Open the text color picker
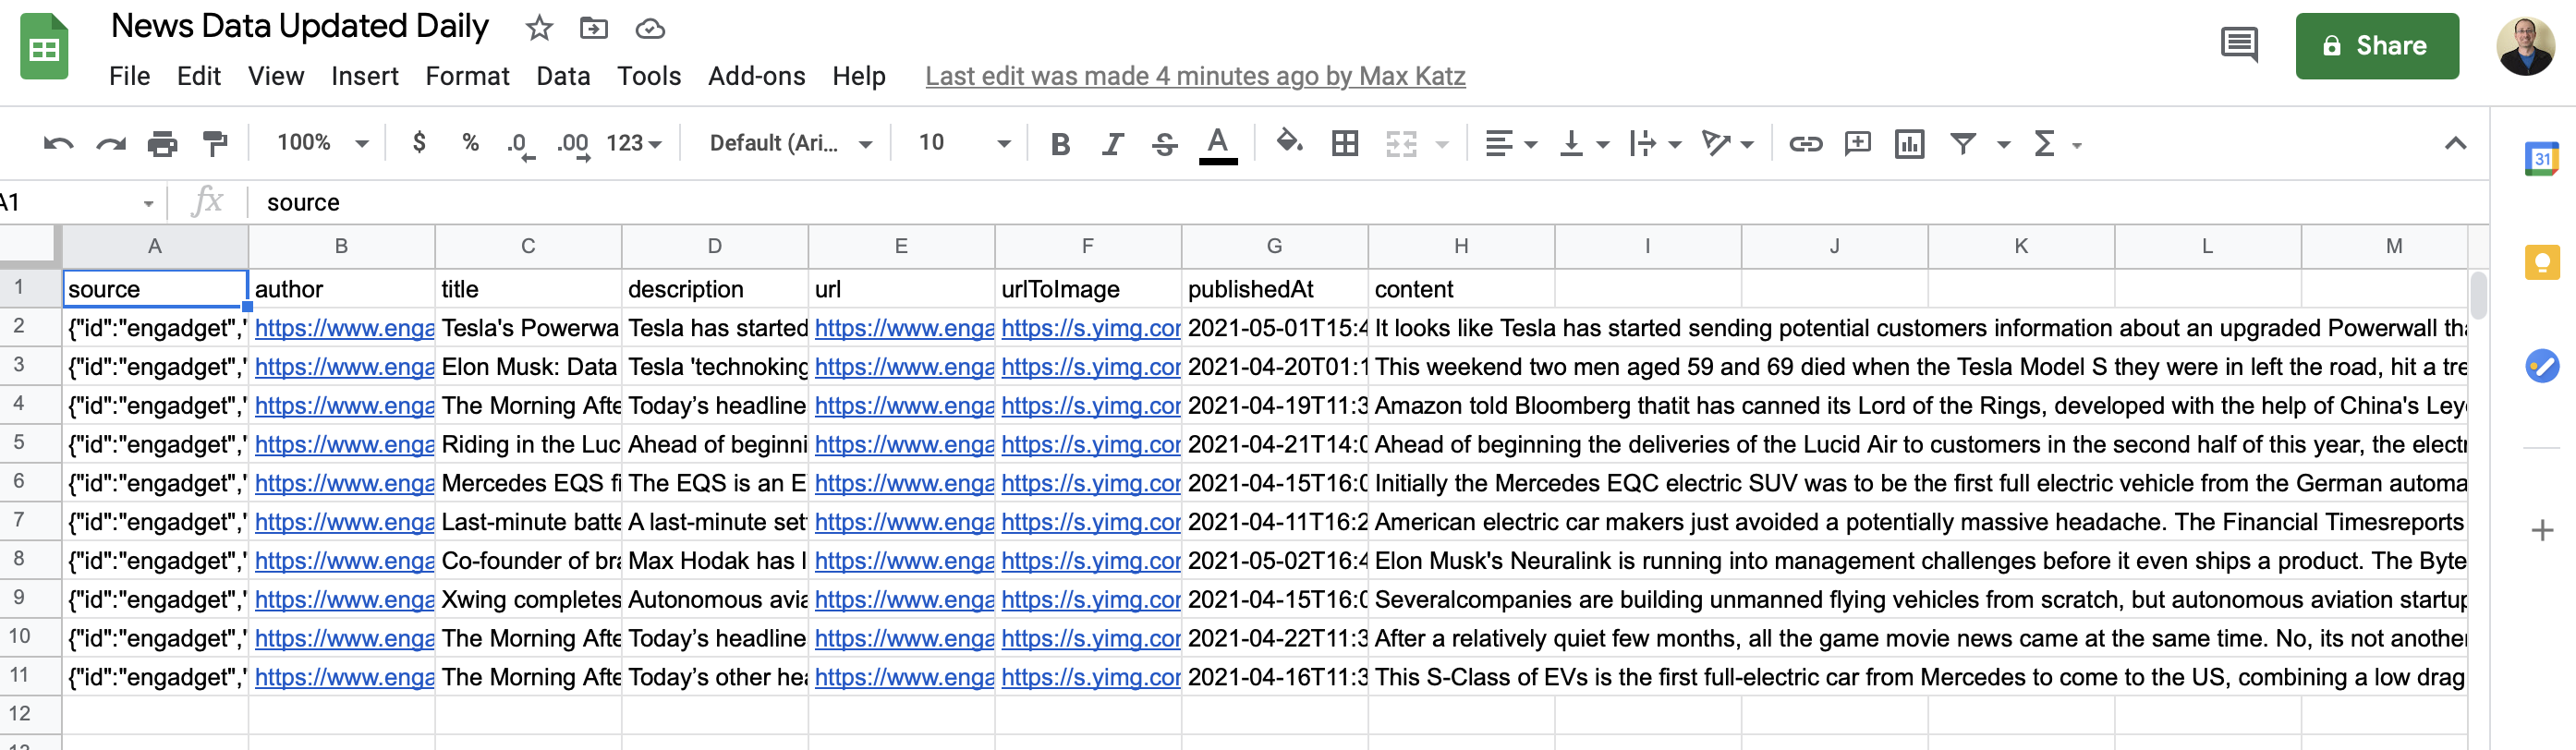The height and width of the screenshot is (750, 2576). [1217, 144]
